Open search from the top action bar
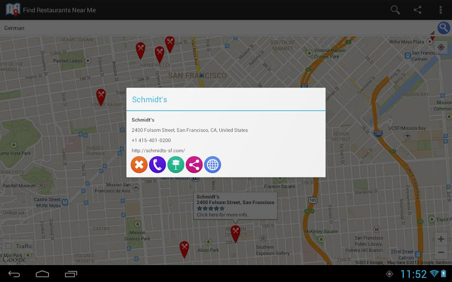452x282 pixels. coord(395,10)
